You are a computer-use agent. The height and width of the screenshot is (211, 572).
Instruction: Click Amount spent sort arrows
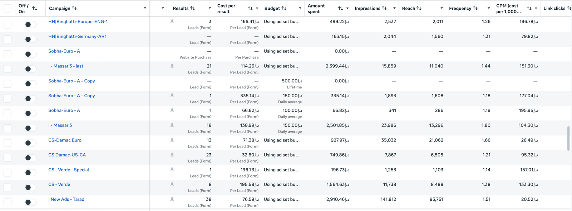point(341,8)
